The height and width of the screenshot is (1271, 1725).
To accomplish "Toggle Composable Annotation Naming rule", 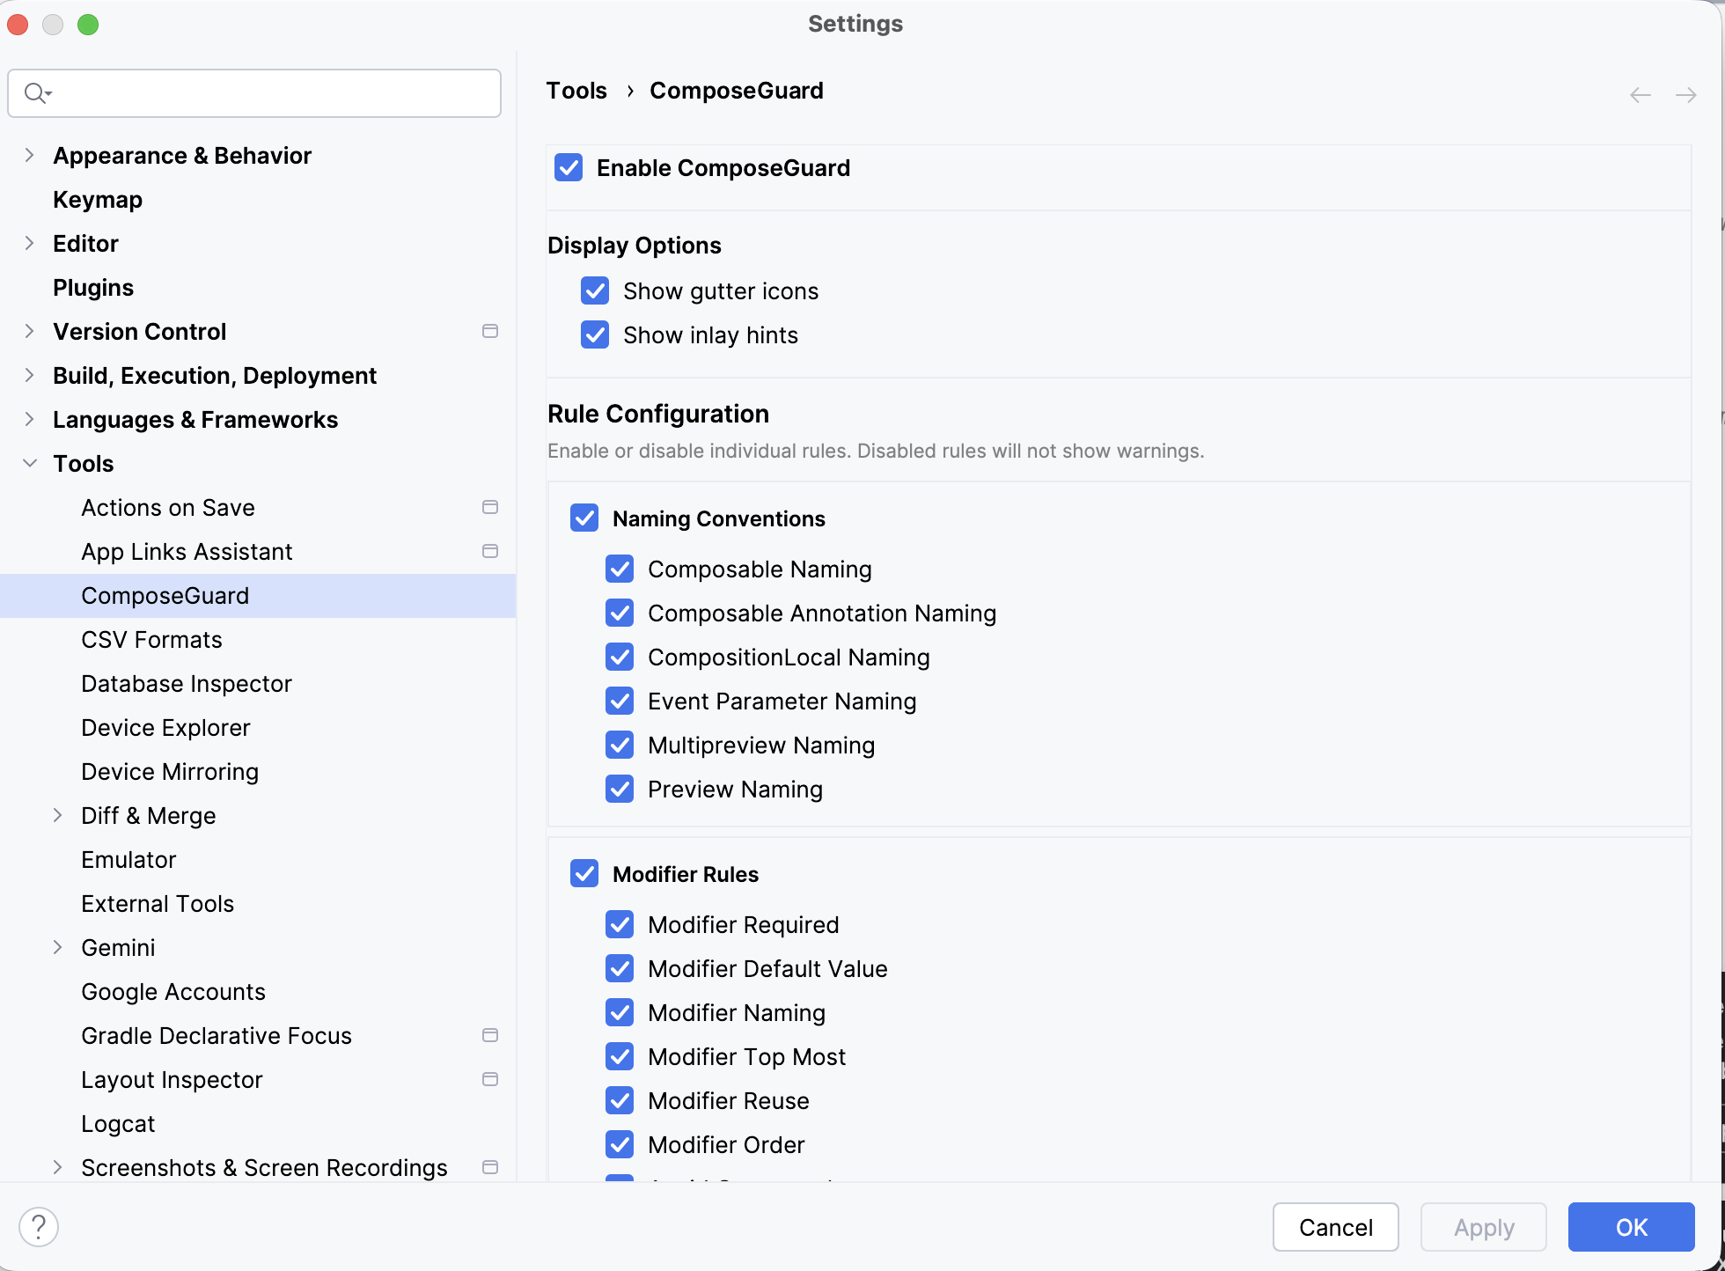I will point(620,613).
